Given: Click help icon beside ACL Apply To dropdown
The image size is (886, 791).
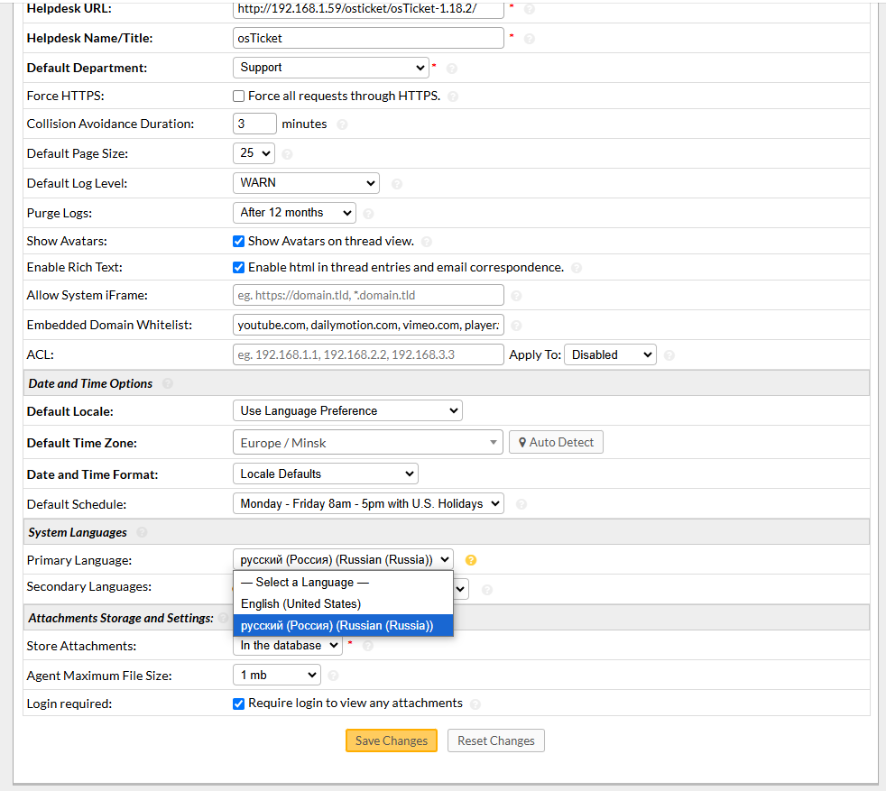Looking at the screenshot, I should [669, 355].
